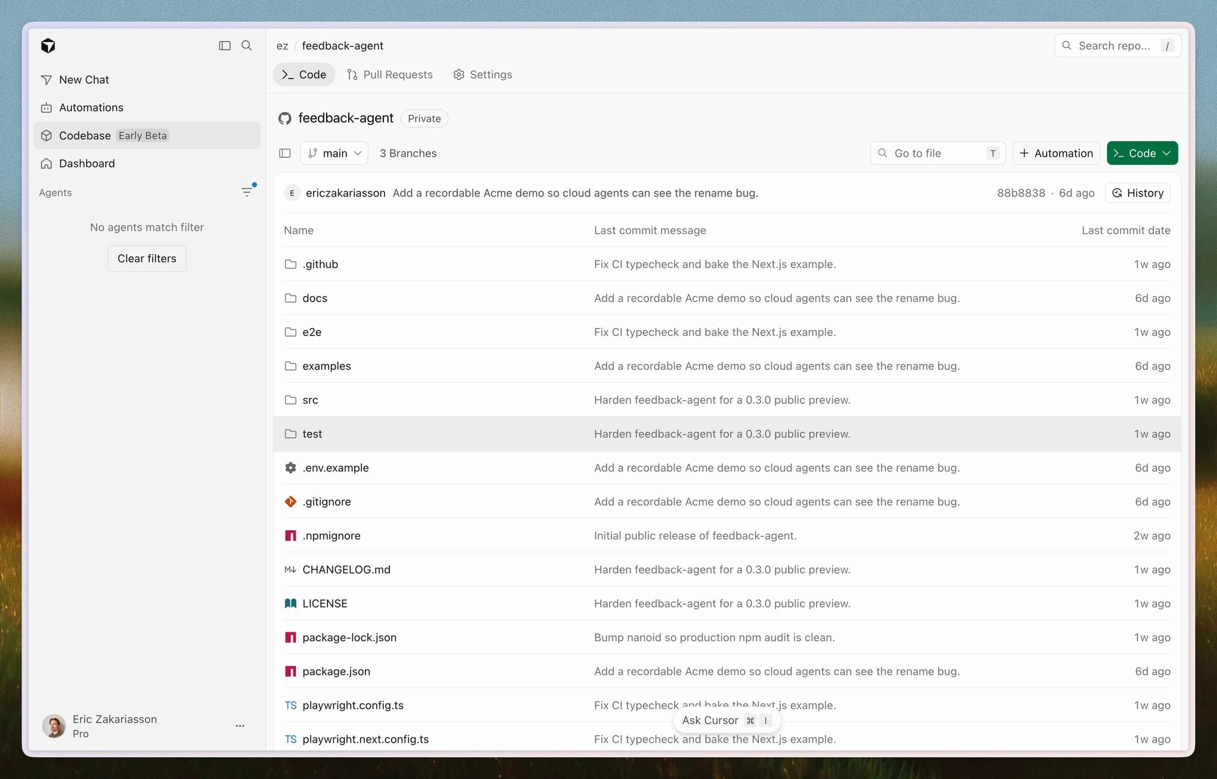Image resolution: width=1217 pixels, height=779 pixels.
Task: Click the git icon for .gitignore
Action: (x=291, y=502)
